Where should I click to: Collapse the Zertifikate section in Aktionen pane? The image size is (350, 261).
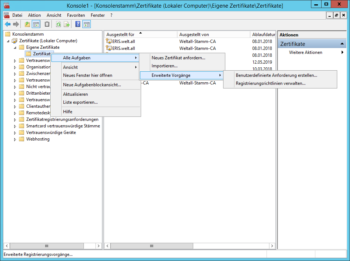point(342,44)
